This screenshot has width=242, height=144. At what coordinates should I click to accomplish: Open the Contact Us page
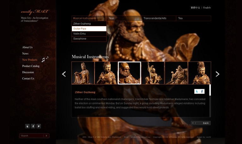28,78
